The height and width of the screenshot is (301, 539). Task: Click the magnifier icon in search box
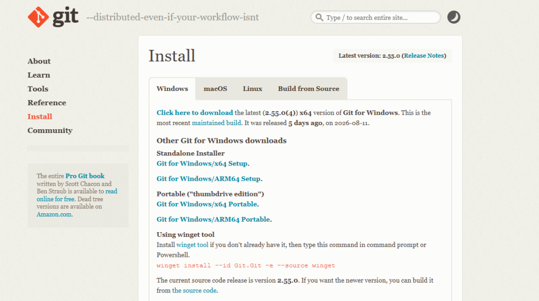tap(320, 17)
